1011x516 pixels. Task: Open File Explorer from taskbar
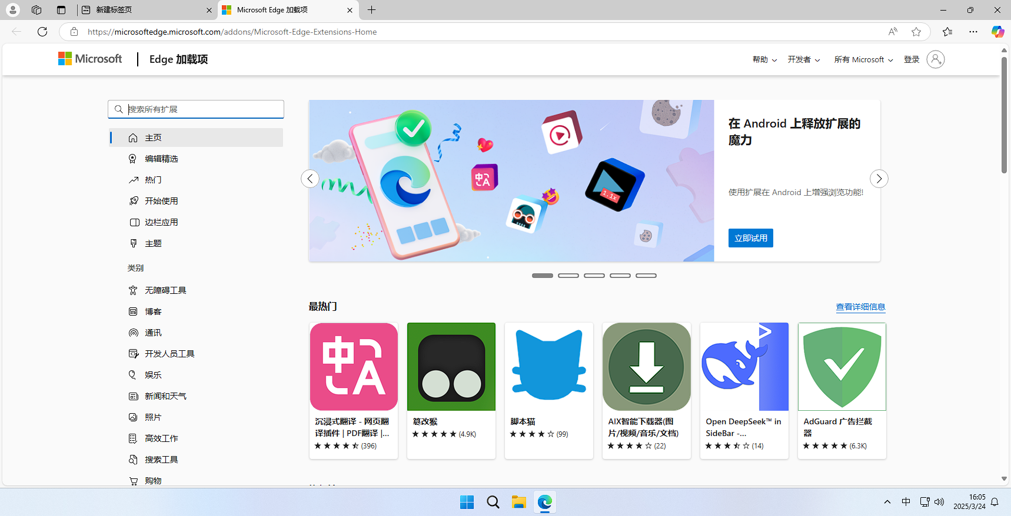pos(519,502)
